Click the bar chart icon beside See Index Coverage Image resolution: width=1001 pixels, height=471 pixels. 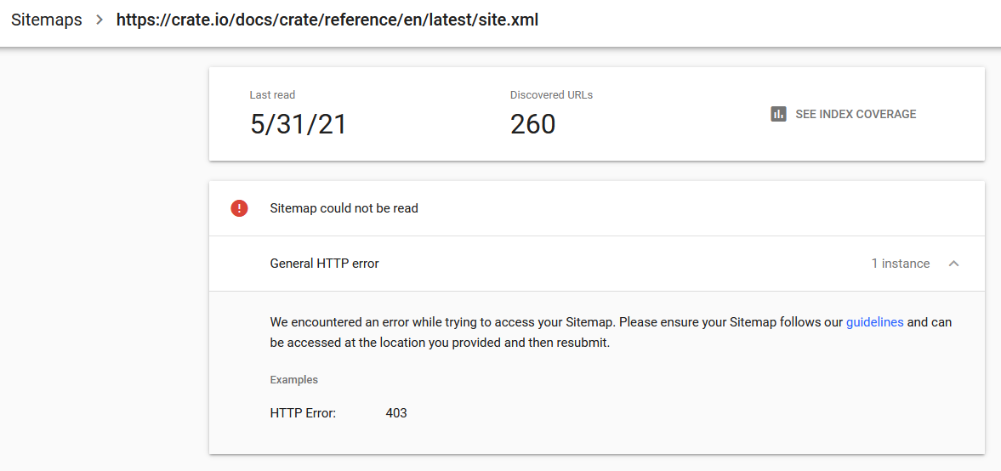778,114
